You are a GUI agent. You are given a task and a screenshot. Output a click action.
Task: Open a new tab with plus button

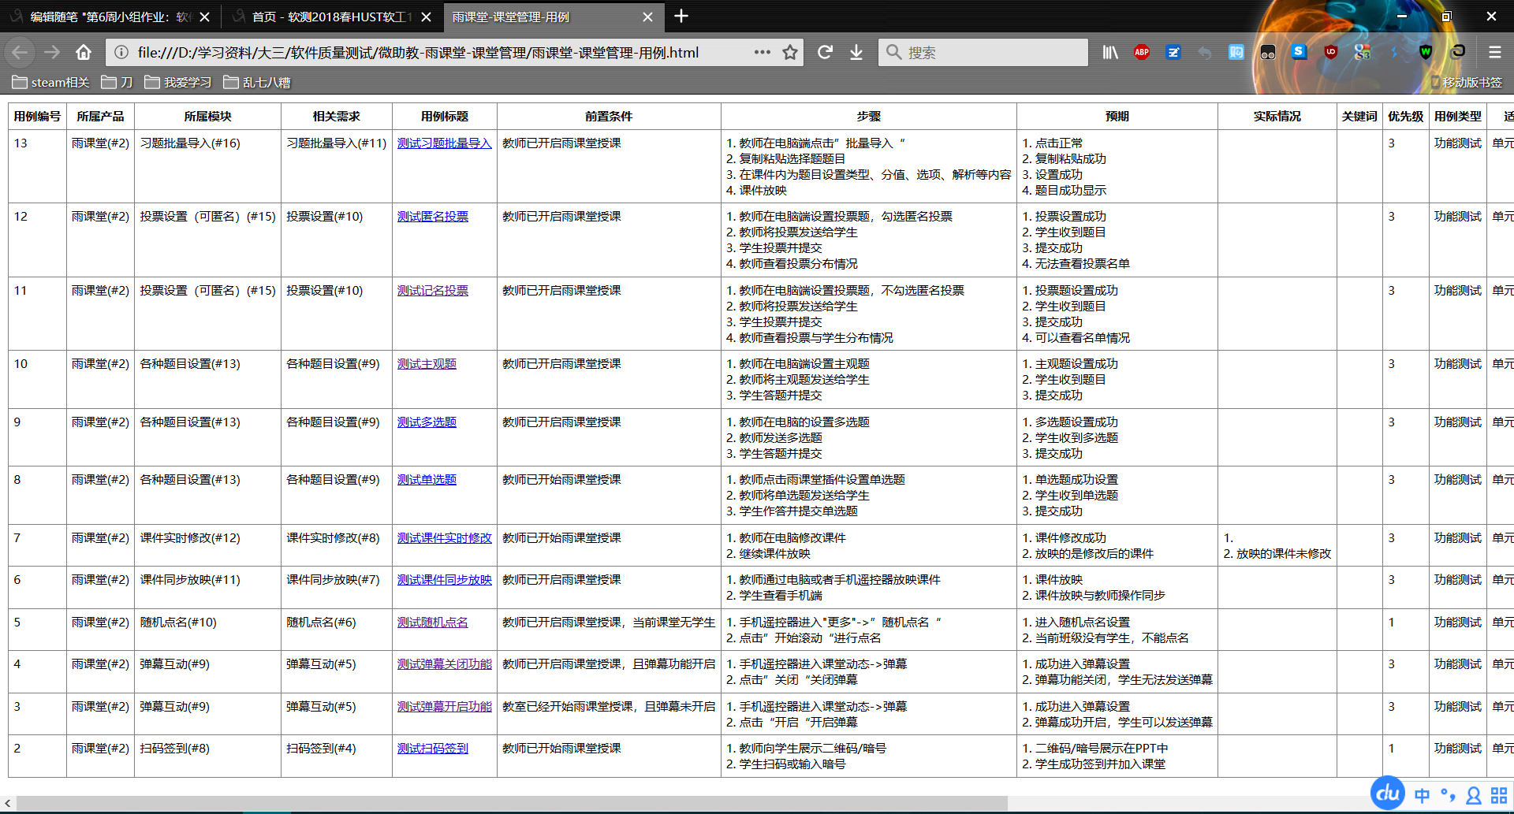[681, 16]
